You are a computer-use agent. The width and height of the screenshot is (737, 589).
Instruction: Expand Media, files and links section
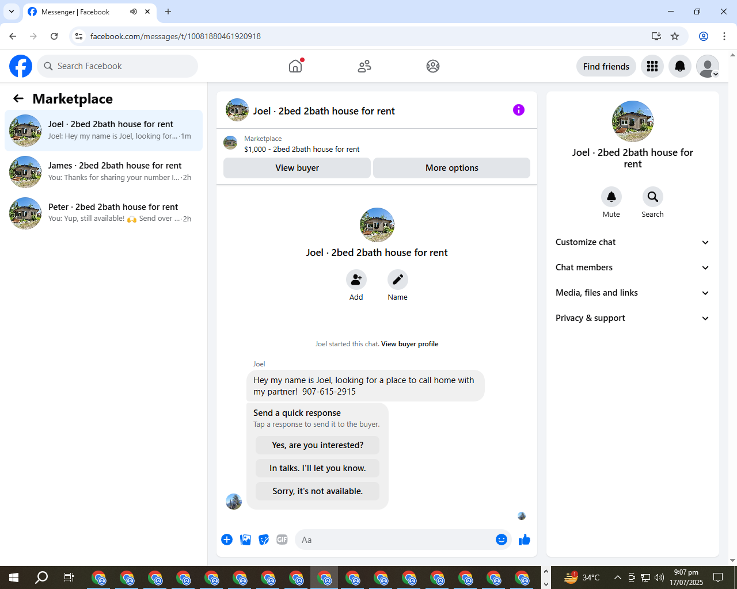point(633,293)
